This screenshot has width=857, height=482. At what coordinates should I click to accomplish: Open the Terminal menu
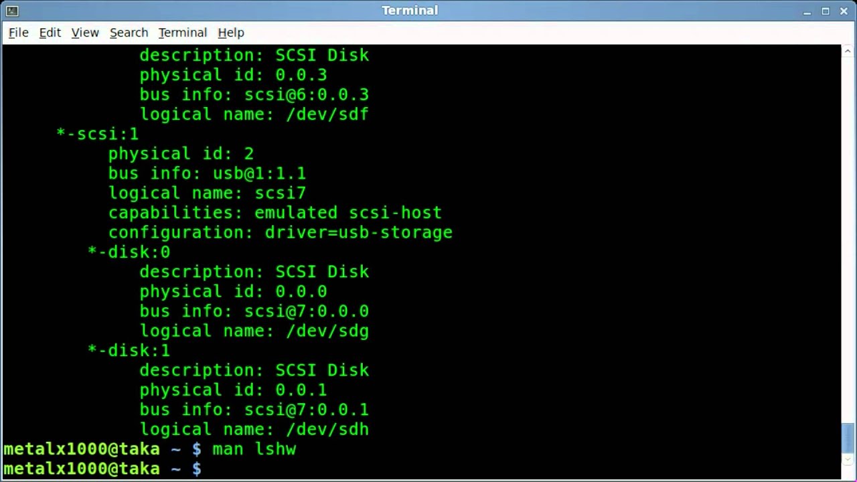pos(182,32)
